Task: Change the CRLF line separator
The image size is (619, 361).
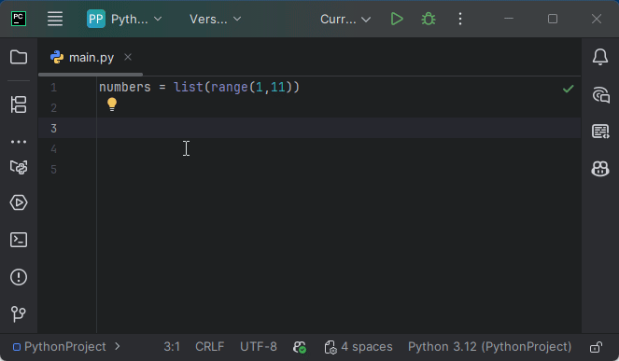Action: tap(210, 347)
